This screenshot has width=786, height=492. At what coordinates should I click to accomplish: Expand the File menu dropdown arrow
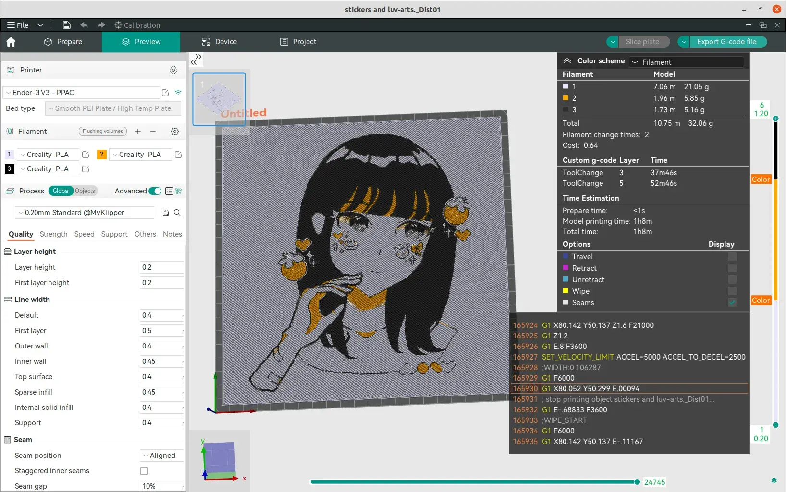40,25
